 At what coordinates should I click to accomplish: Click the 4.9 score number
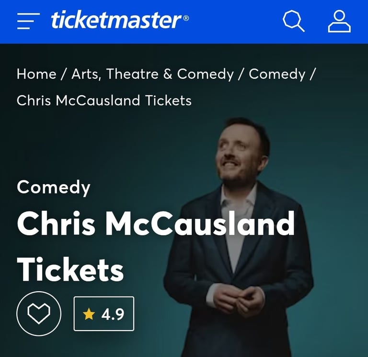pyautogui.click(x=113, y=314)
